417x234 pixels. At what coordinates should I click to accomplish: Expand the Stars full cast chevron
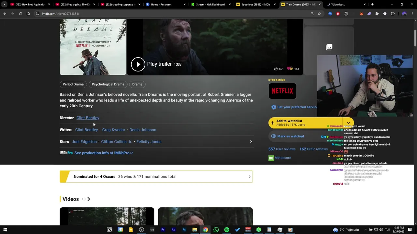coord(251,142)
